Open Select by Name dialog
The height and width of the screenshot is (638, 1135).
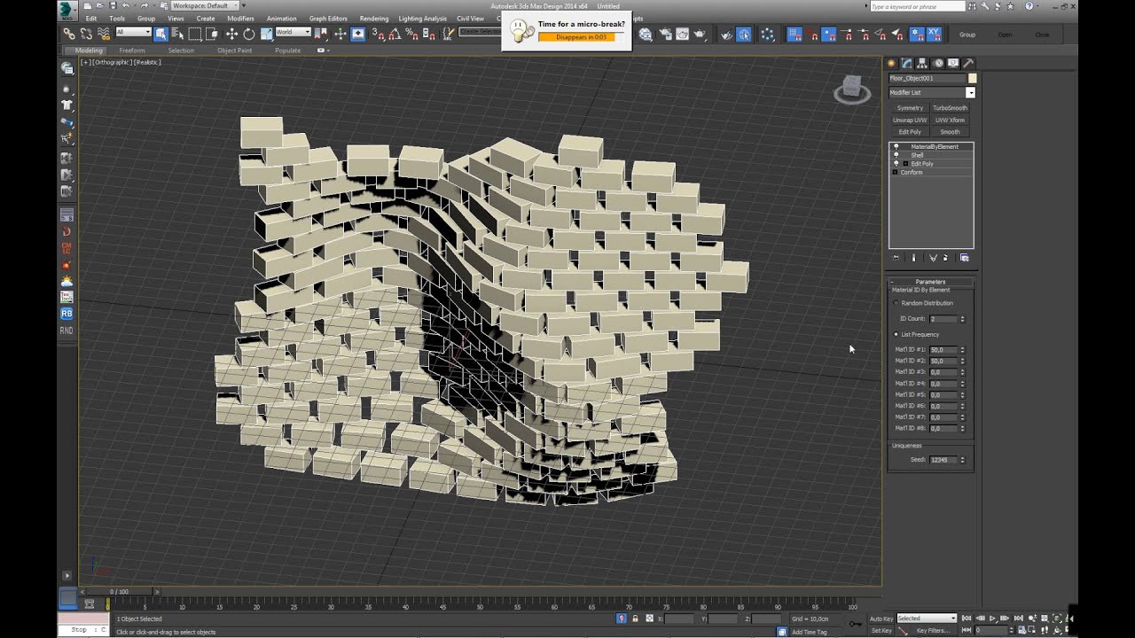click(x=177, y=34)
